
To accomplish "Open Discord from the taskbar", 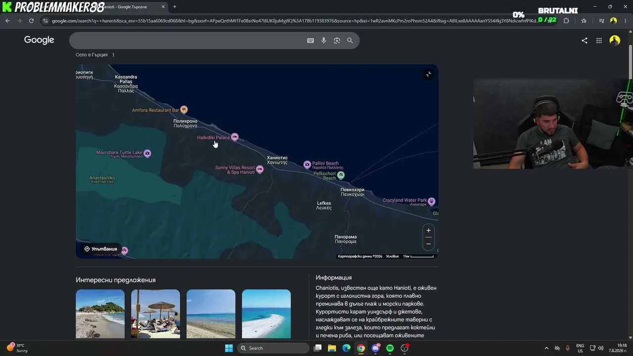I will pyautogui.click(x=375, y=348).
